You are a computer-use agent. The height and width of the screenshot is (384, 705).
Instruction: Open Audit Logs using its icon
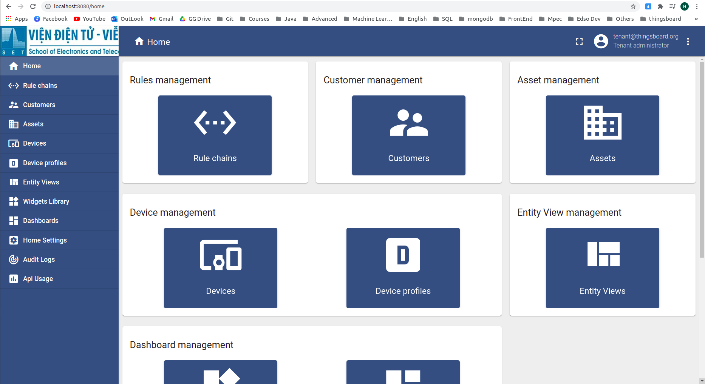(14, 259)
